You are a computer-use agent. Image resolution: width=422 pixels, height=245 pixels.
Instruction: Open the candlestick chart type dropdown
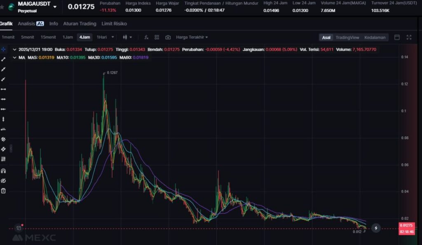pyautogui.click(x=127, y=37)
